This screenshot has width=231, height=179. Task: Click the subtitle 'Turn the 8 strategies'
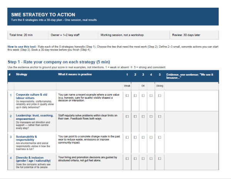[54, 20]
